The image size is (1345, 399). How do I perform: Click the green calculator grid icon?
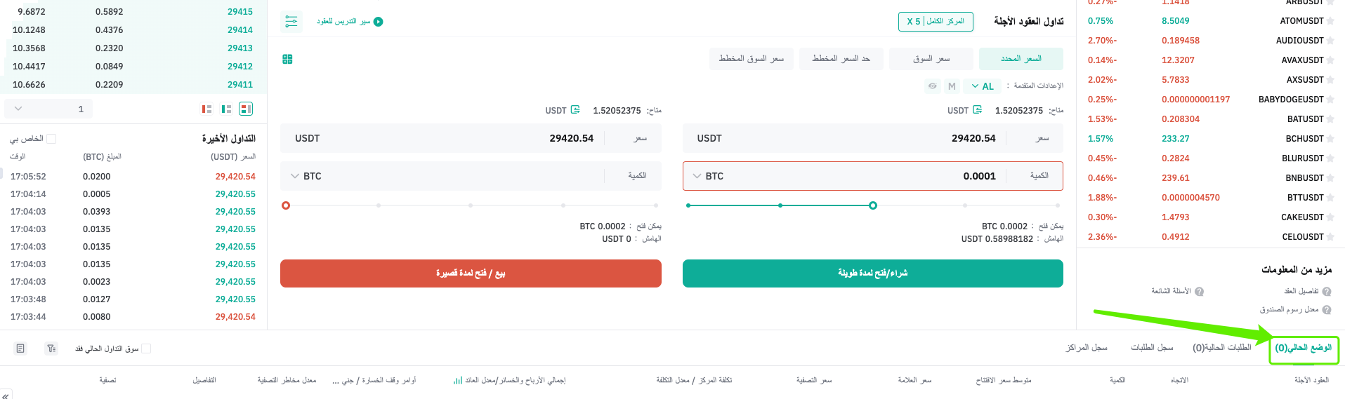(x=287, y=59)
